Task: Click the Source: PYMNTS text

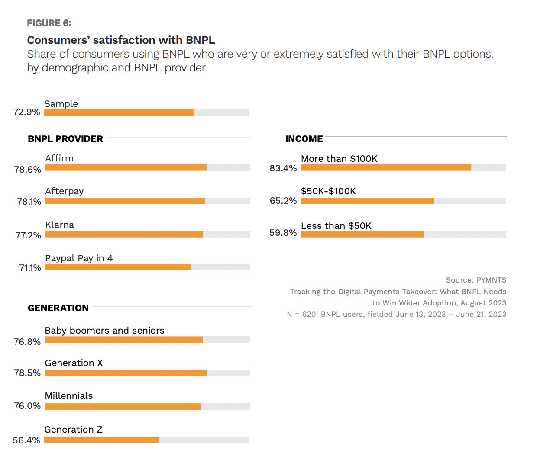Action: [x=476, y=280]
